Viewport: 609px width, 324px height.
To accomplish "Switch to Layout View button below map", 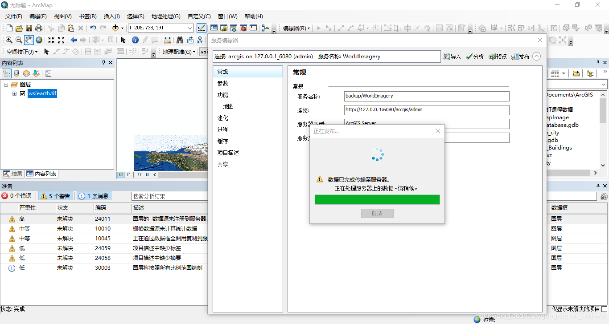I will (x=129, y=174).
